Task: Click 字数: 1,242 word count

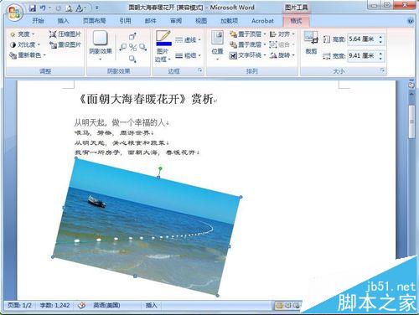Action: click(54, 305)
